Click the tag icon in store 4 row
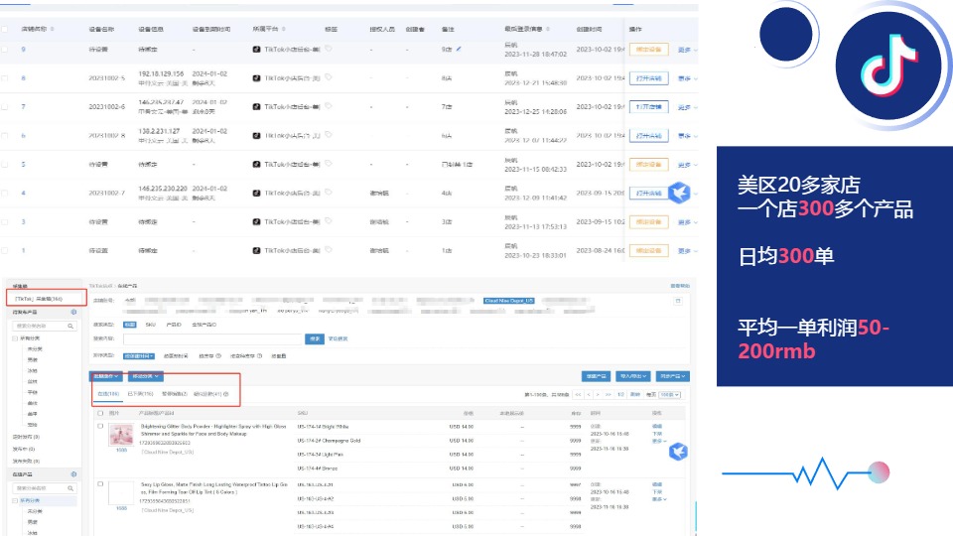The width and height of the screenshot is (953, 536). [329, 193]
